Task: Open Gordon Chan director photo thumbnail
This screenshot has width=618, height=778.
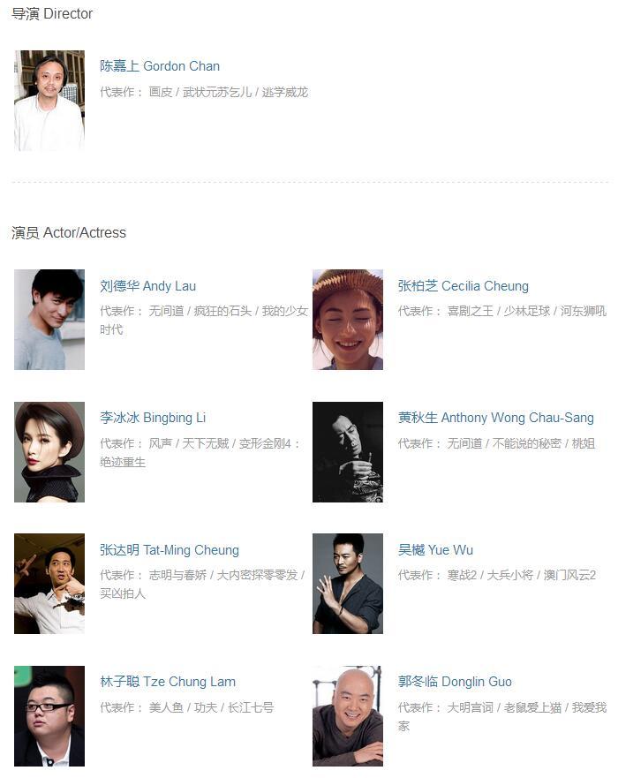Action: (x=49, y=100)
